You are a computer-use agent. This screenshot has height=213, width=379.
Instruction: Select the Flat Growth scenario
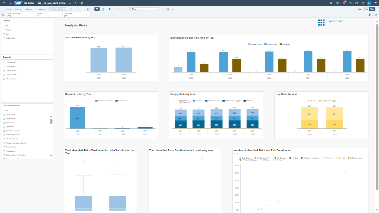click(4, 66)
